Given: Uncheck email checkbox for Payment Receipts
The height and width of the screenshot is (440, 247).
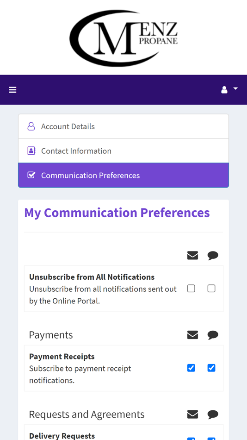Looking at the screenshot, I should pos(191,368).
